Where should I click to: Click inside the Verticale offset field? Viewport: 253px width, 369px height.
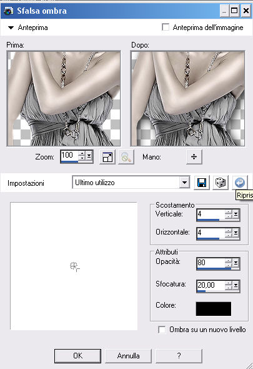[x=211, y=214]
